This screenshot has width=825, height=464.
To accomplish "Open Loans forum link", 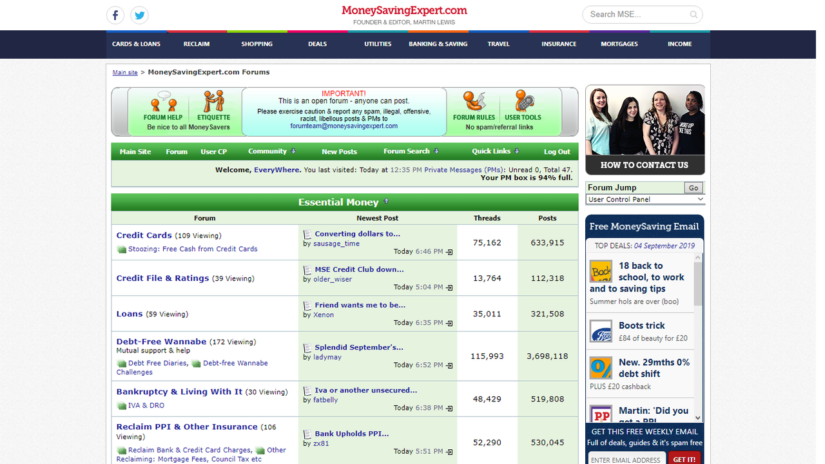I will coord(130,314).
